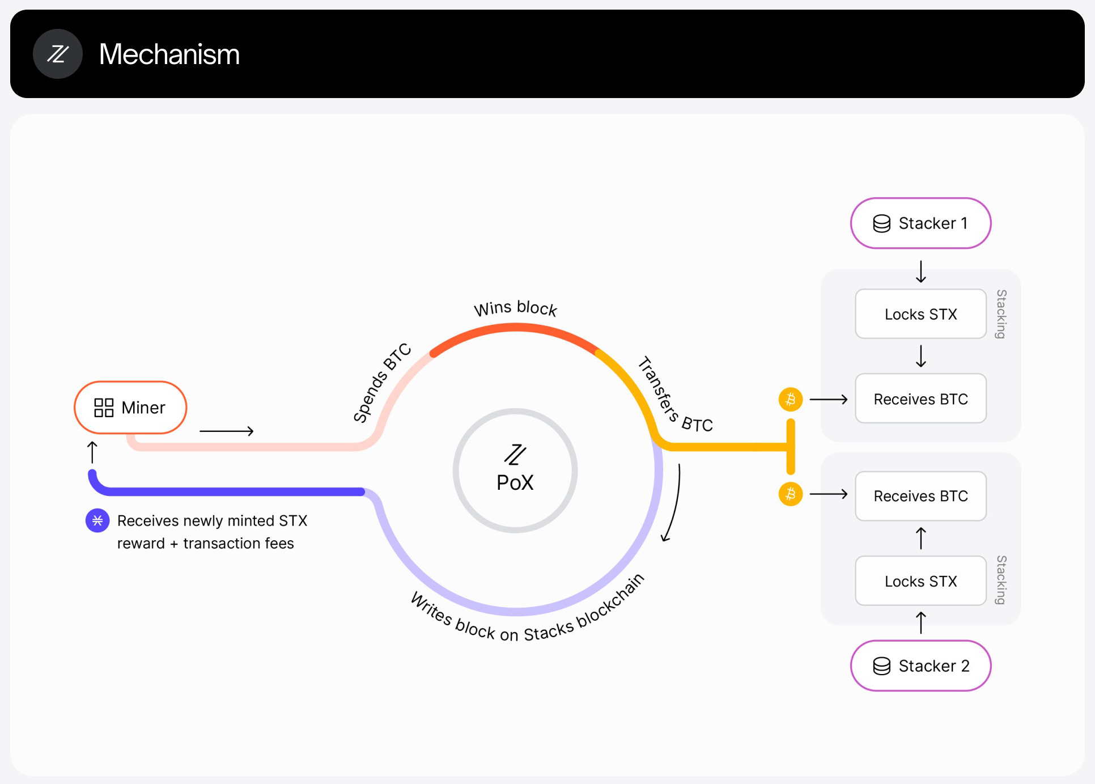The width and height of the screenshot is (1095, 784).
Task: Click the Wins block label
Action: coord(515,308)
